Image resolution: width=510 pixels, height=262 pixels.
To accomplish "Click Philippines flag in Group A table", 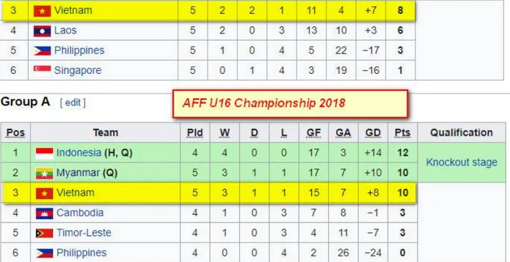I will click(44, 253).
